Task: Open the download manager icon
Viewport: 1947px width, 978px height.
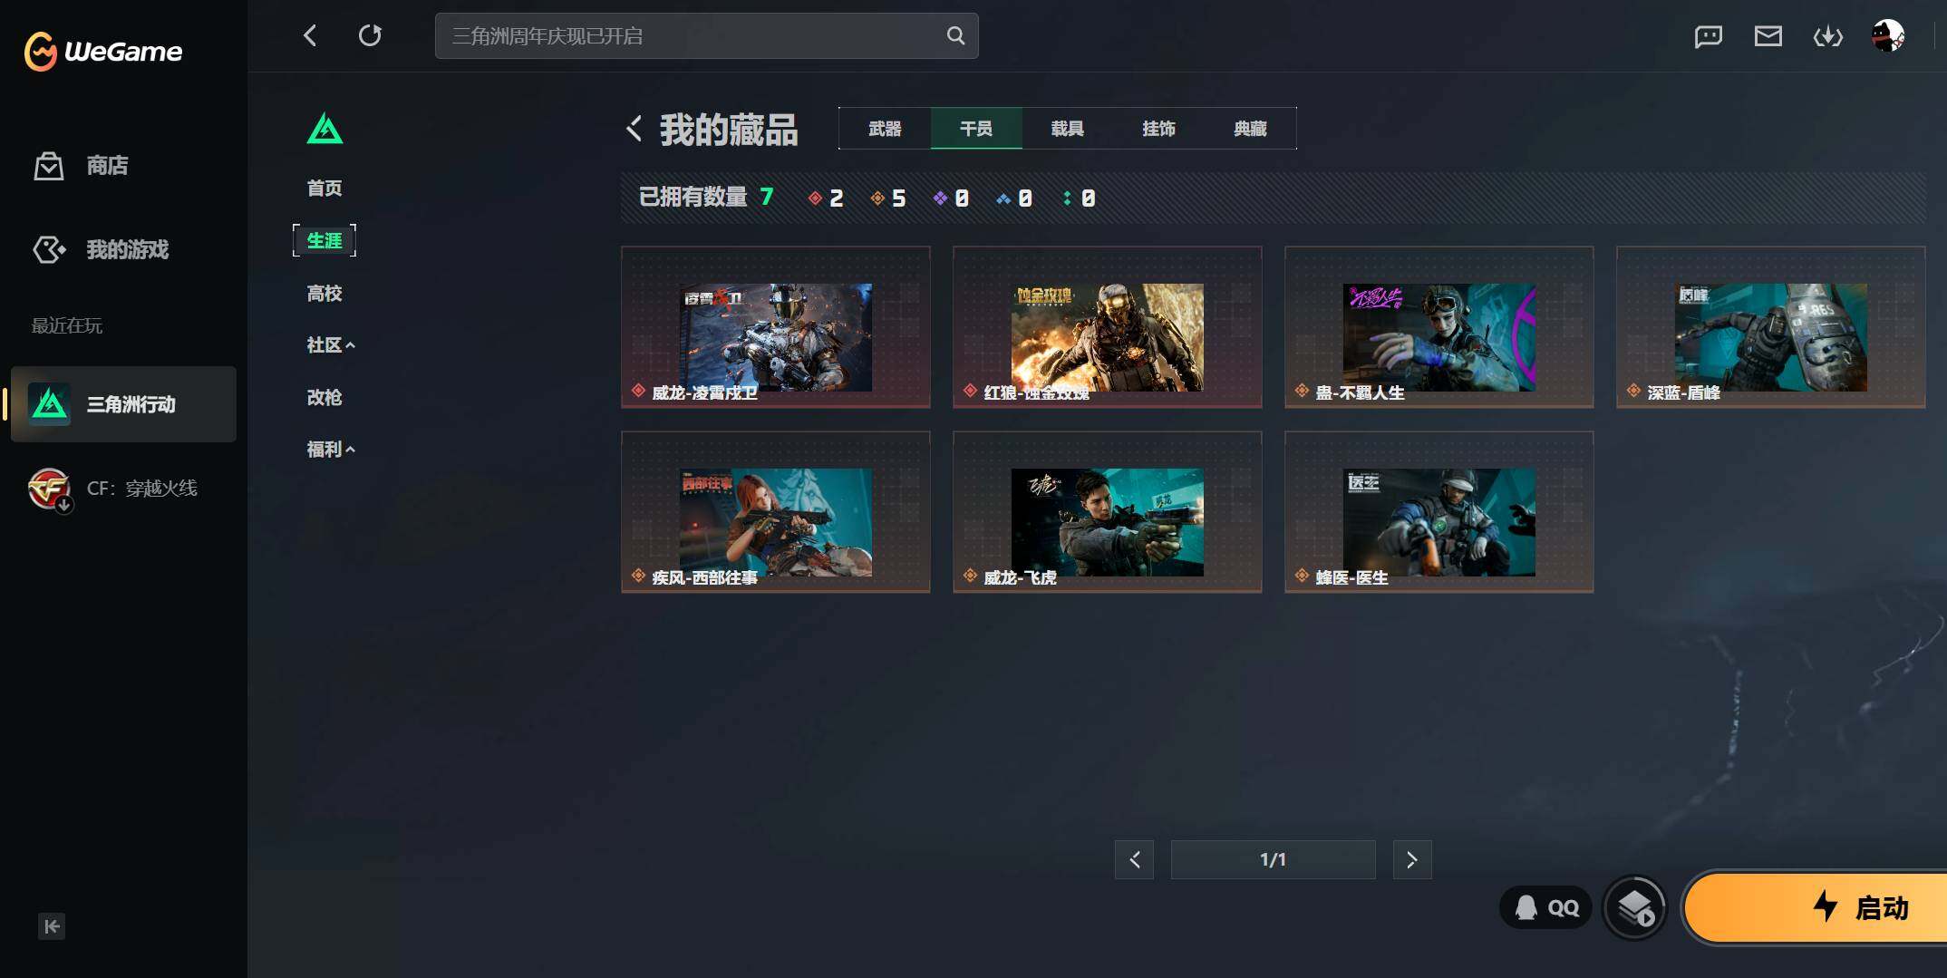Action: click(x=1827, y=36)
